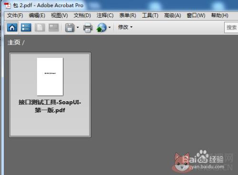This screenshot has height=175, width=238.
Task: Click the Adobe PDF icon in title bar
Action: click(7, 6)
